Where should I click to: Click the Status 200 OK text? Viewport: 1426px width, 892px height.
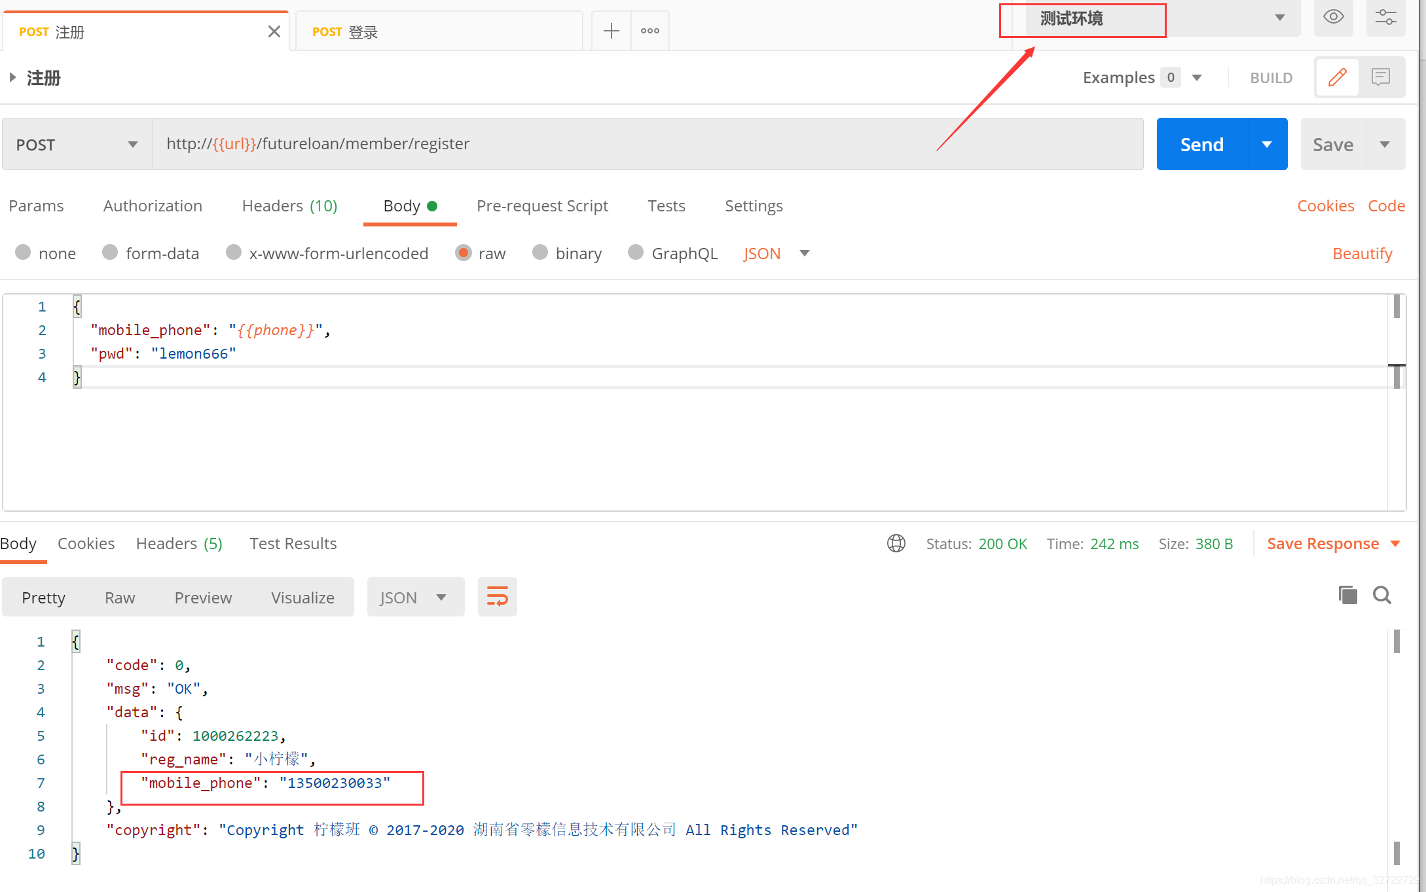[976, 543]
